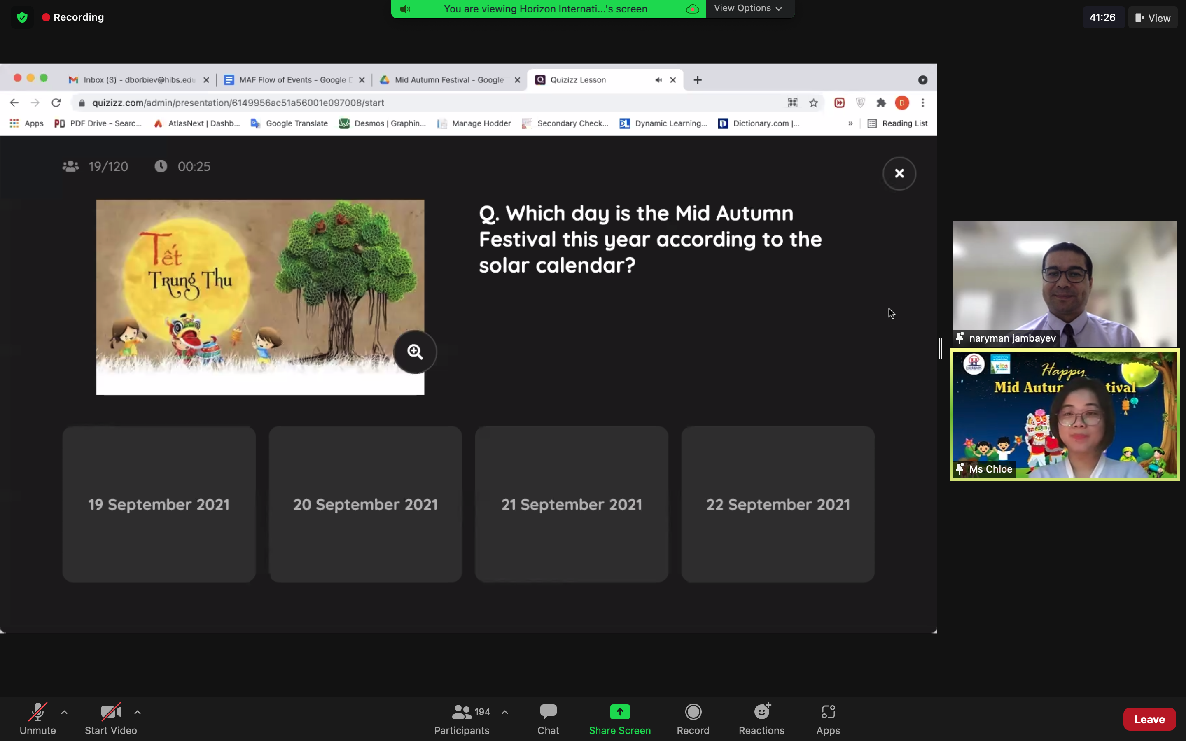Zoom into the Tết Trung Thu image
The height and width of the screenshot is (741, 1186).
click(x=415, y=352)
